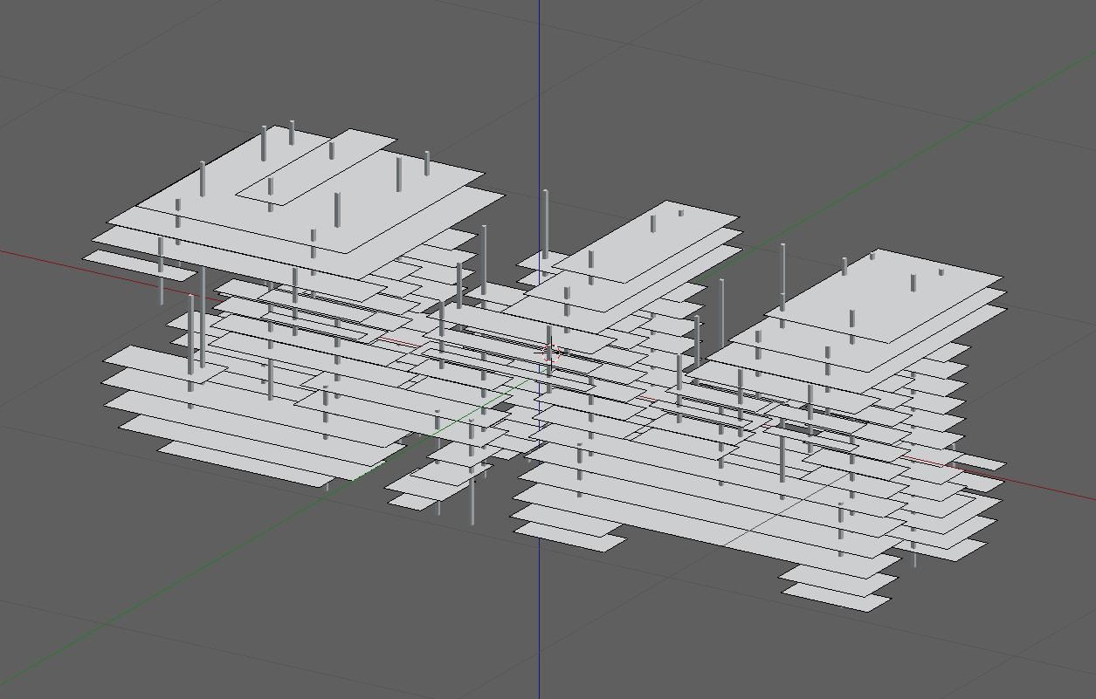Pick the free-standing column between middle and right towers
The width and height of the screenshot is (1096, 699).
pos(721,314)
